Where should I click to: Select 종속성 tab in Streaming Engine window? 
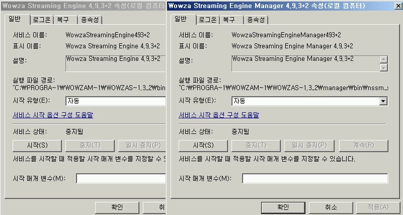[x=90, y=20]
